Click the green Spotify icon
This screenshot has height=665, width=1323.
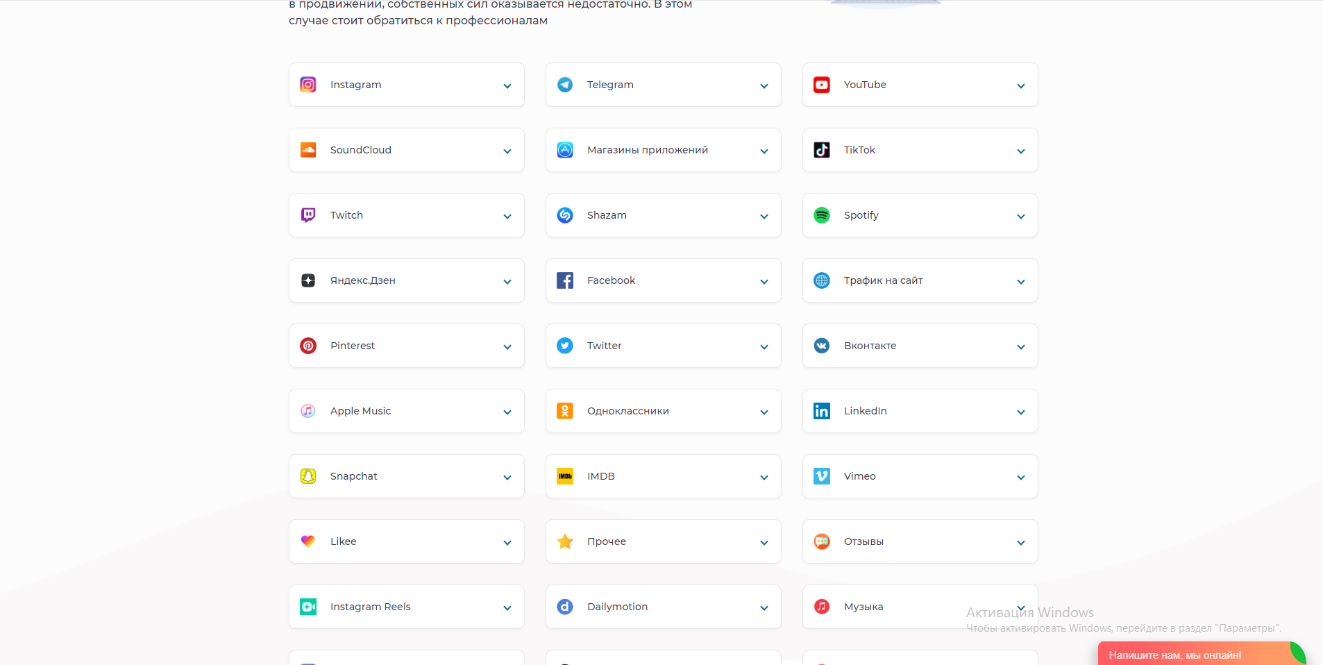tap(822, 215)
